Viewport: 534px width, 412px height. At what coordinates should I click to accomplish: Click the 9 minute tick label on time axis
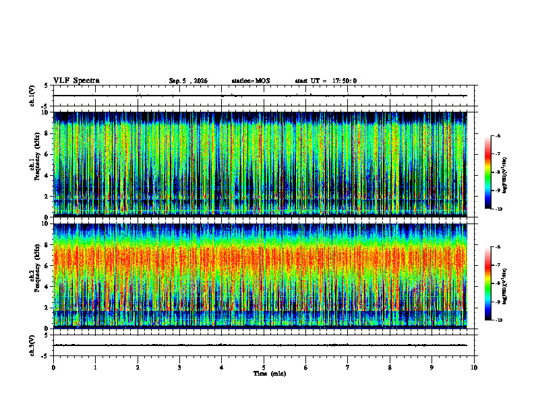pos(432,368)
